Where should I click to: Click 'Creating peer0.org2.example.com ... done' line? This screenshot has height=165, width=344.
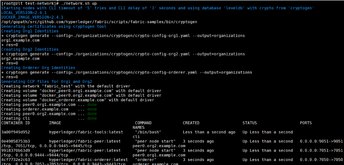tap(49, 114)
